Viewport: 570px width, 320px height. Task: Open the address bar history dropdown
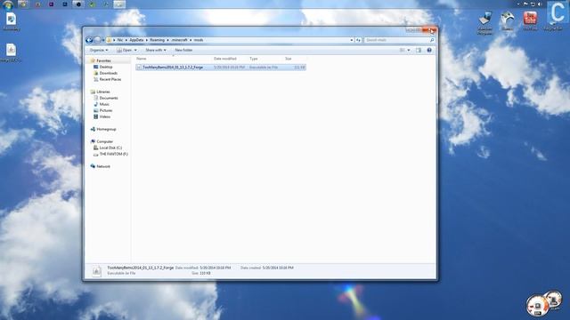point(352,40)
